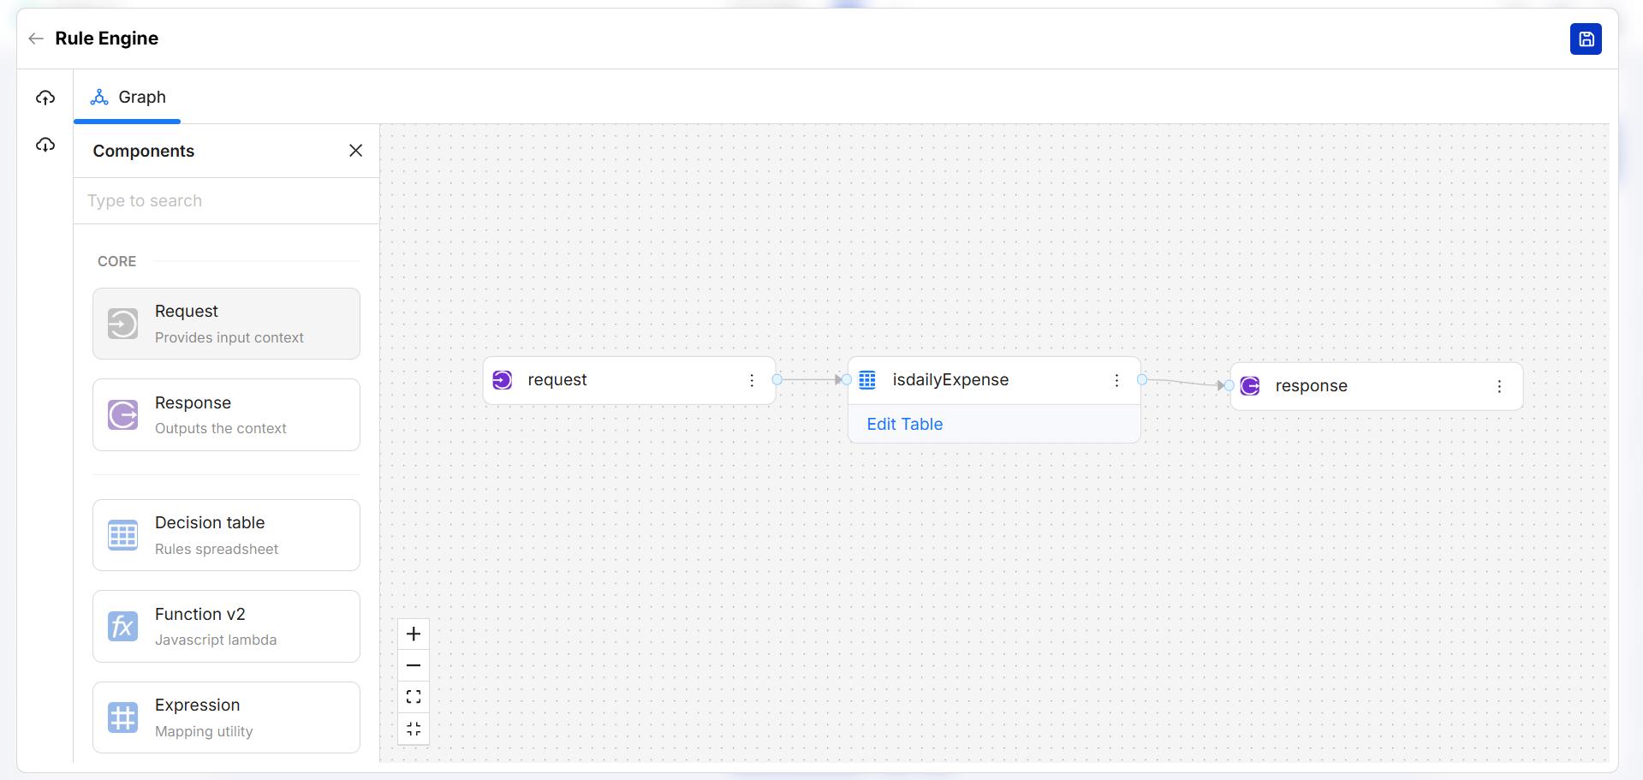Open the response node options menu
This screenshot has width=1643, height=780.
point(1499,386)
